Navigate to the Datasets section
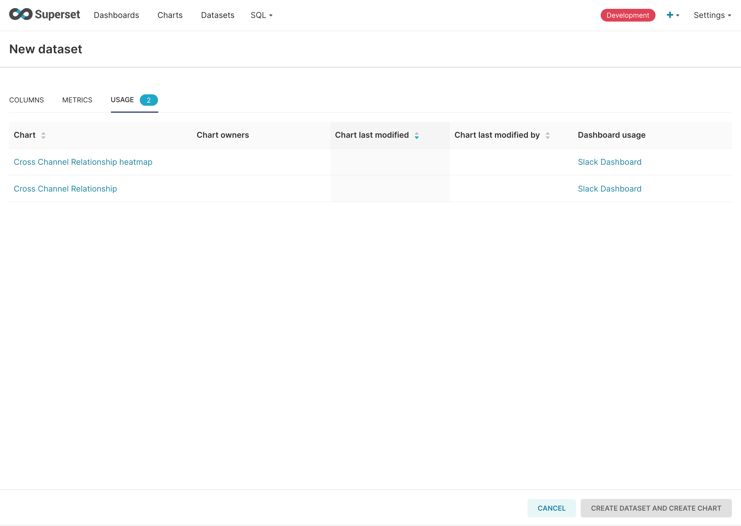This screenshot has width=741, height=526. point(217,15)
